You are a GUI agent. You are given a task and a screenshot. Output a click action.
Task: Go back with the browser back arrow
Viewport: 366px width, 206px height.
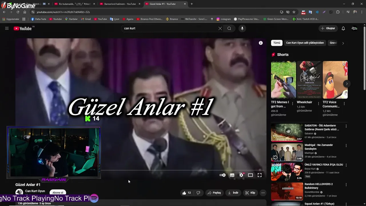[4, 12]
